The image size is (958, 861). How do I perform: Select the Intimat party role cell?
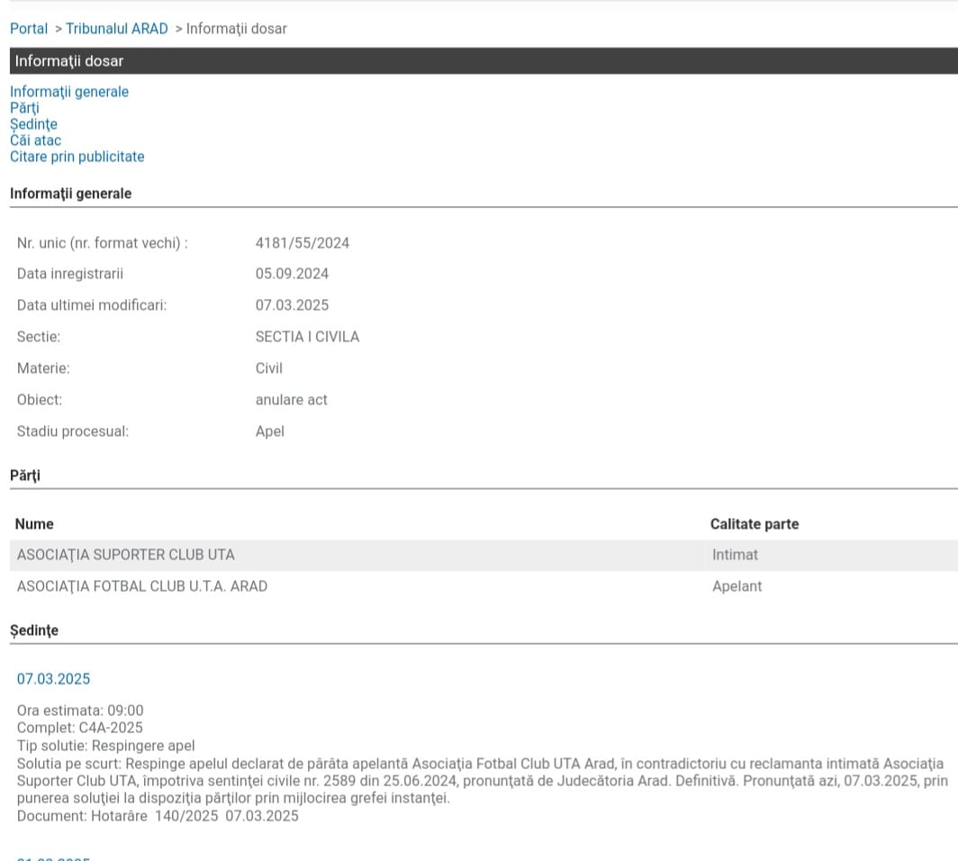pos(735,555)
